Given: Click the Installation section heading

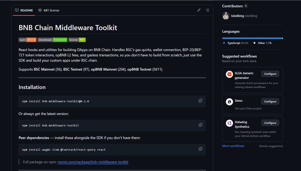Looking at the screenshot, I should [x=32, y=87].
